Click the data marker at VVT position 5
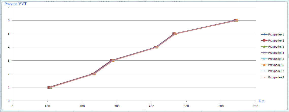The height and width of the screenshot is (112, 289). 174,34
